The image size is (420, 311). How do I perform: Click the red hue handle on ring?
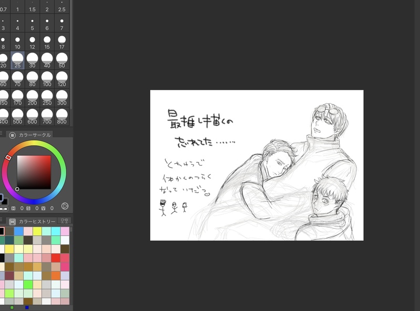(x=8, y=157)
